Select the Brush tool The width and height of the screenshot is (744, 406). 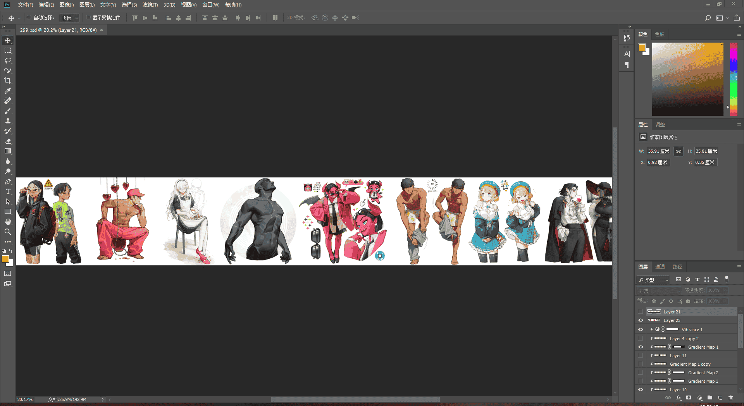pyautogui.click(x=8, y=111)
